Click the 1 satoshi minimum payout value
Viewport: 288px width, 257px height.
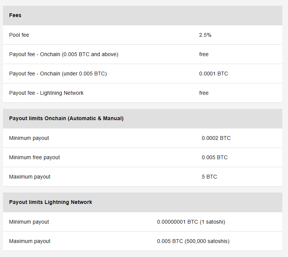tap(191, 222)
